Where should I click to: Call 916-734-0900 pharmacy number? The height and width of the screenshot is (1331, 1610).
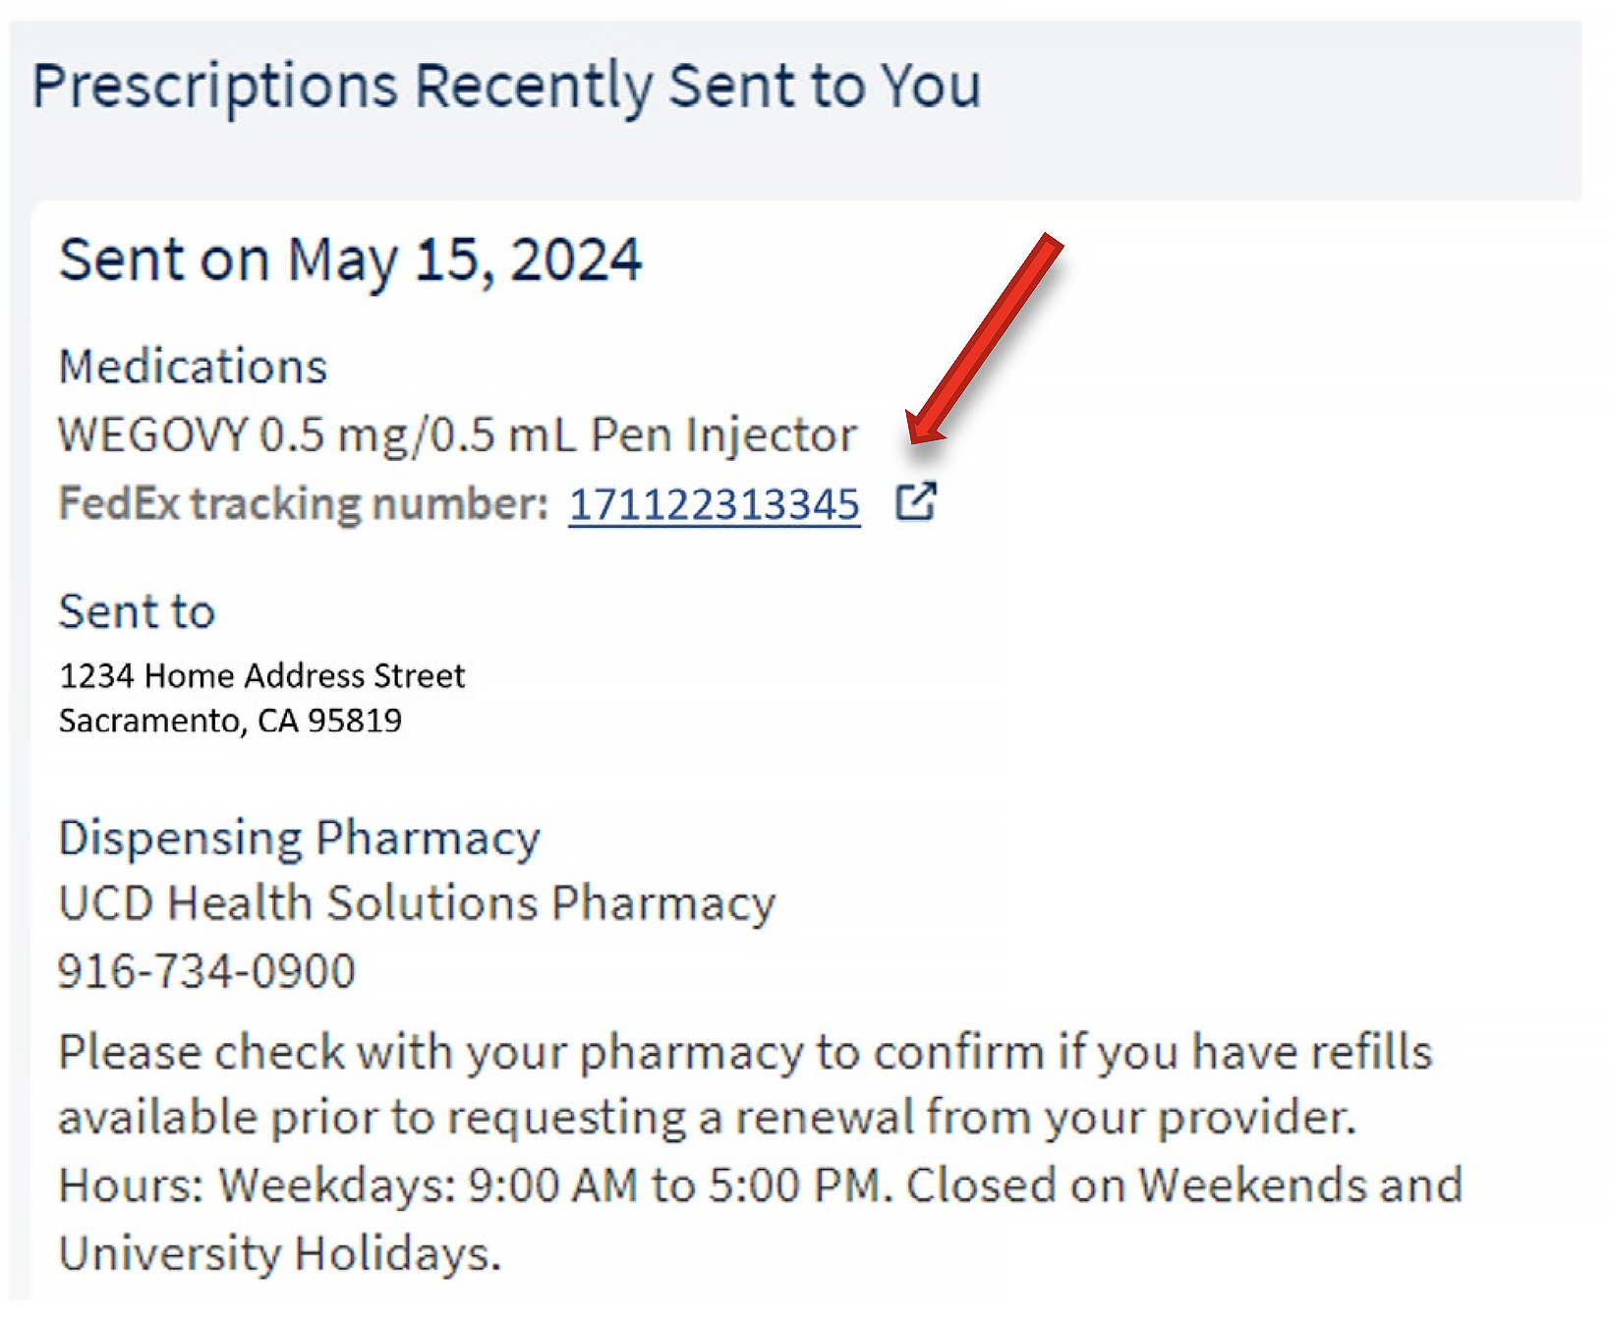(206, 969)
